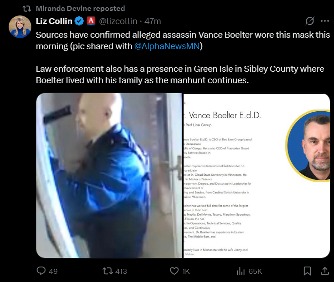Click the 65K views count

tap(255, 272)
